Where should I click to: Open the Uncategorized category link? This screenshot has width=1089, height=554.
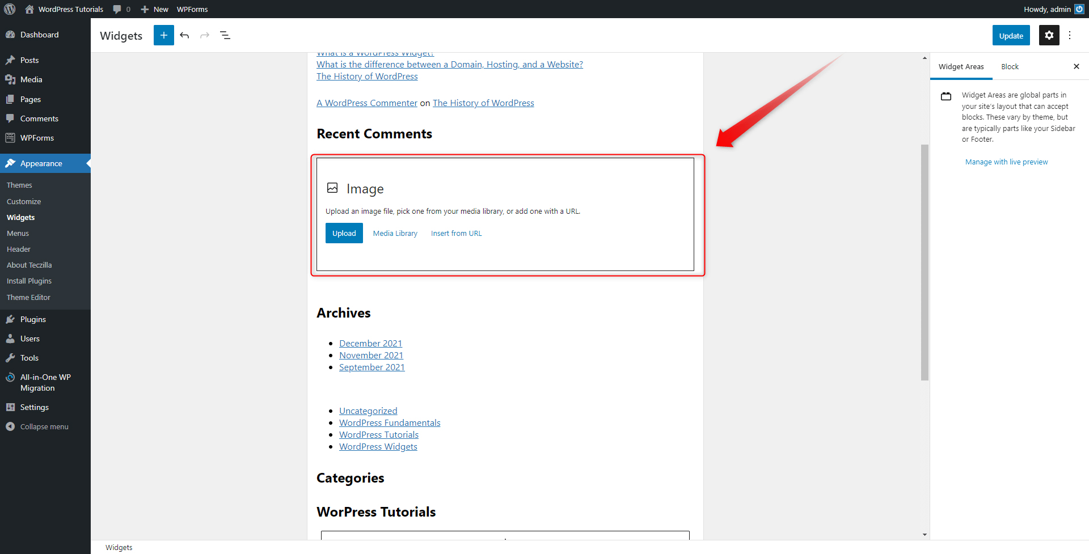(x=368, y=411)
